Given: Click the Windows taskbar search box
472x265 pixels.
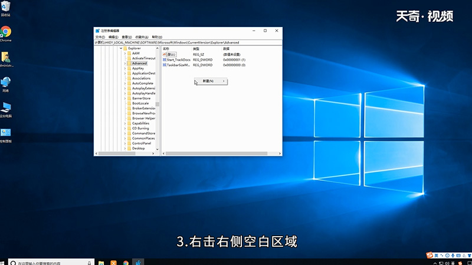Looking at the screenshot, I should 51,263.
